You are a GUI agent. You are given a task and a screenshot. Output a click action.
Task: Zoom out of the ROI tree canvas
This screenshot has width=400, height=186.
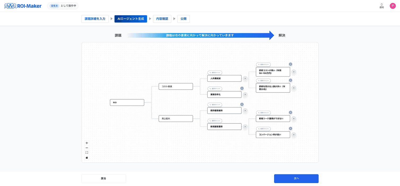click(87, 148)
